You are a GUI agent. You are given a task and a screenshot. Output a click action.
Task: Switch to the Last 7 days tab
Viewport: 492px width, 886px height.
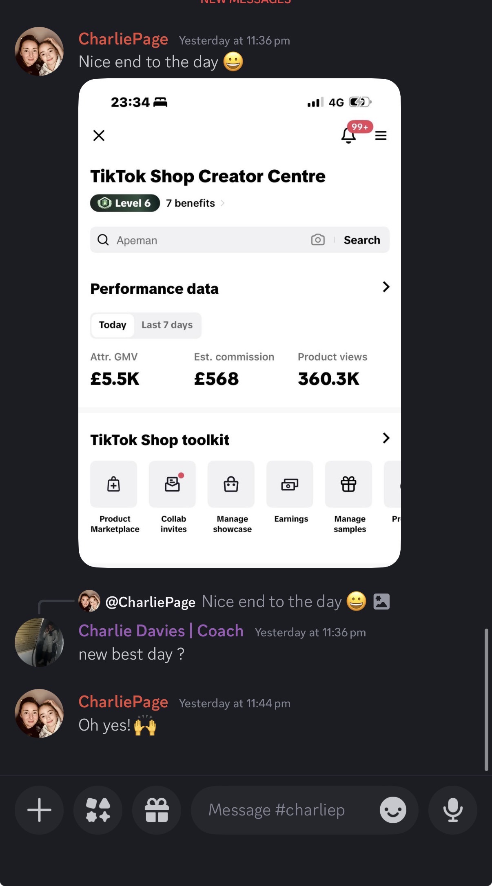167,325
